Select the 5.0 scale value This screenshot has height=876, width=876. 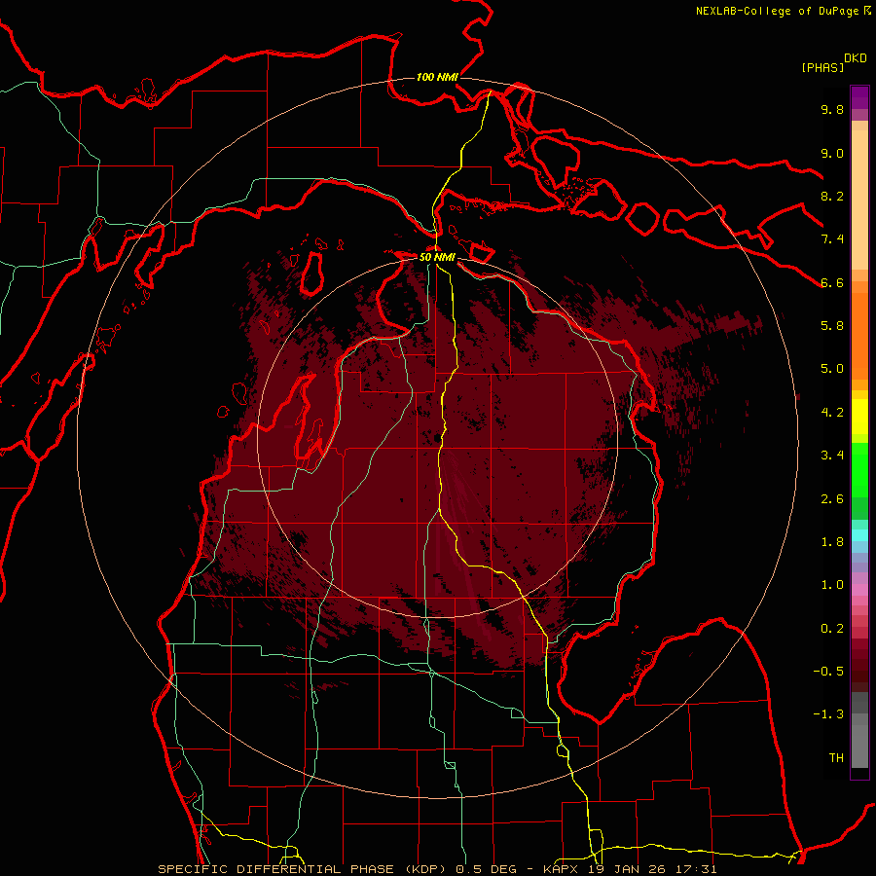[x=832, y=369]
